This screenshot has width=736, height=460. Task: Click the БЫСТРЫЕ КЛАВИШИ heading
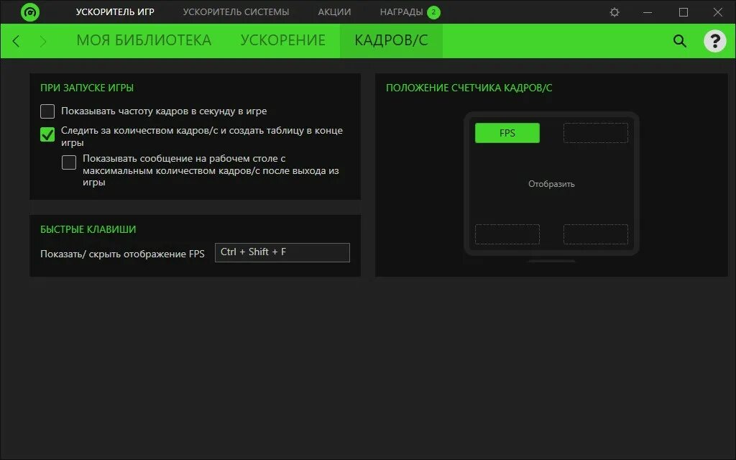[x=88, y=229]
